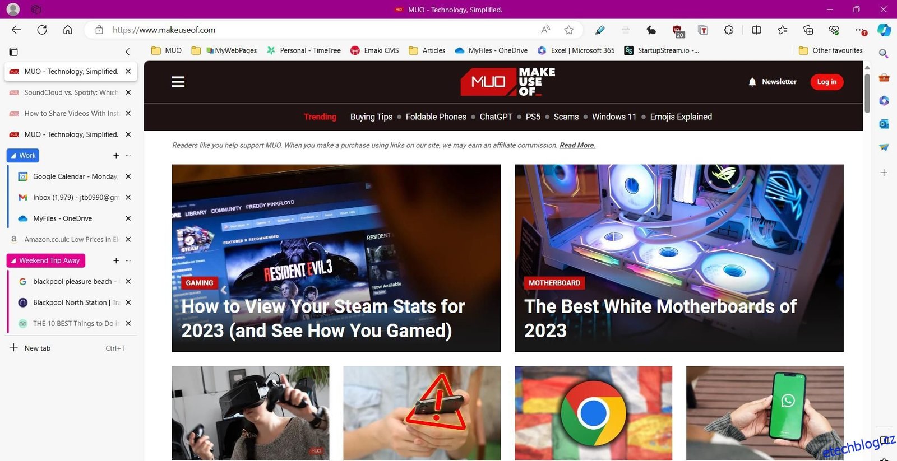
Task: Open a New tab from sidebar
Action: (x=71, y=348)
